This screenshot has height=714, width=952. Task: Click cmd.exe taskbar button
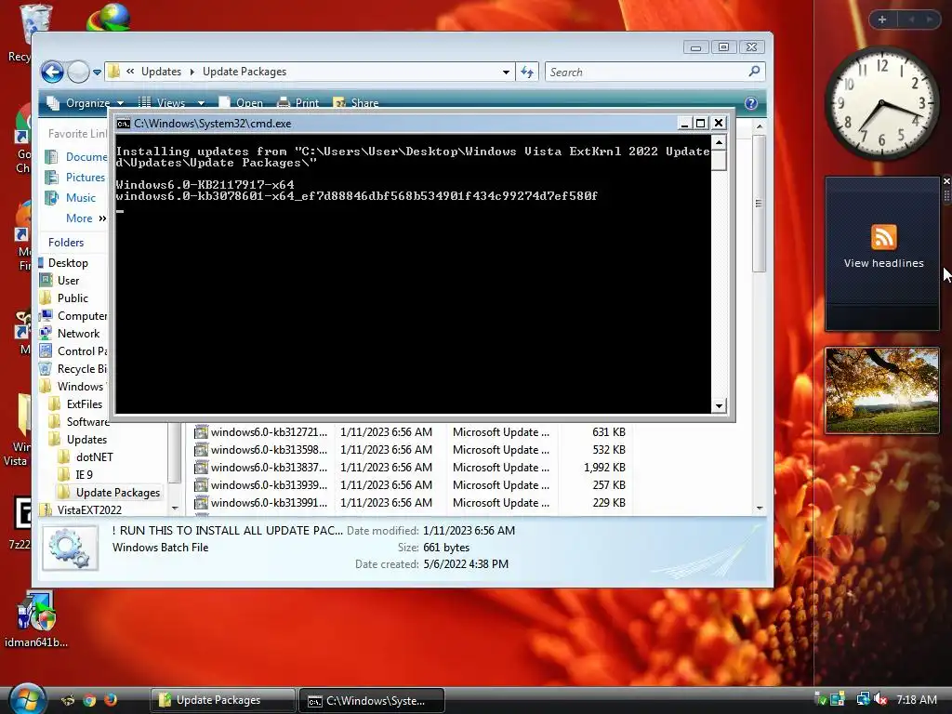coord(372,700)
